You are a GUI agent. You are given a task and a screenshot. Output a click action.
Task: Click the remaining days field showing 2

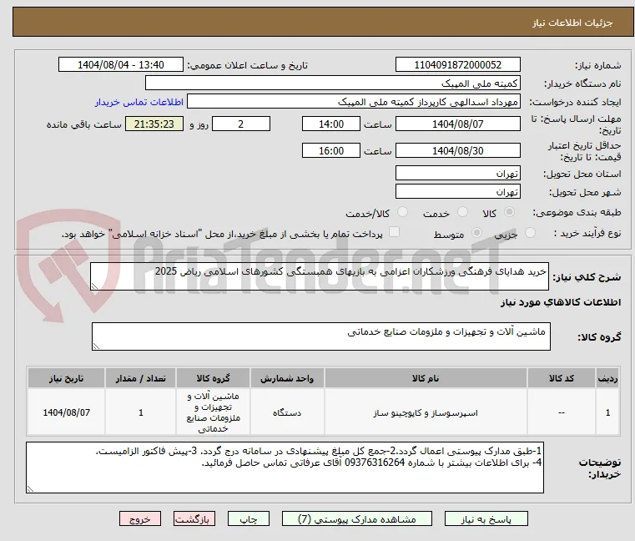click(x=241, y=124)
